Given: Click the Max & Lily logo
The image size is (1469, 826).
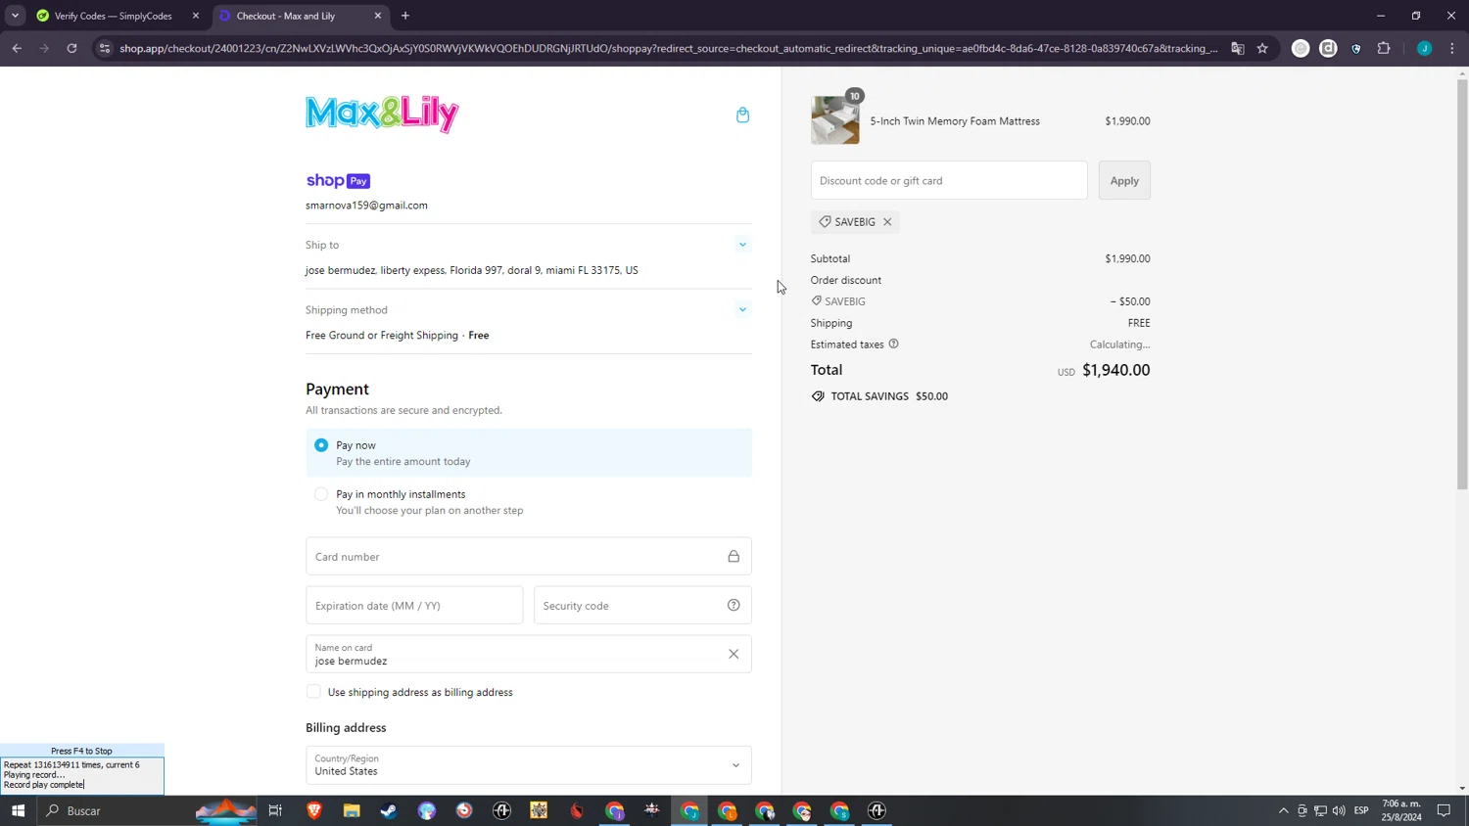Looking at the screenshot, I should coord(382,114).
